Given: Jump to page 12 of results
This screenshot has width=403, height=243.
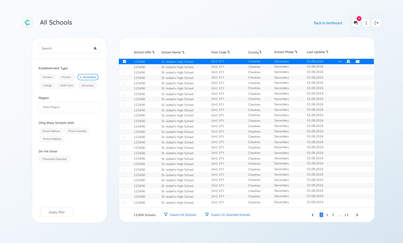Looking at the screenshot, I should 346,215.
